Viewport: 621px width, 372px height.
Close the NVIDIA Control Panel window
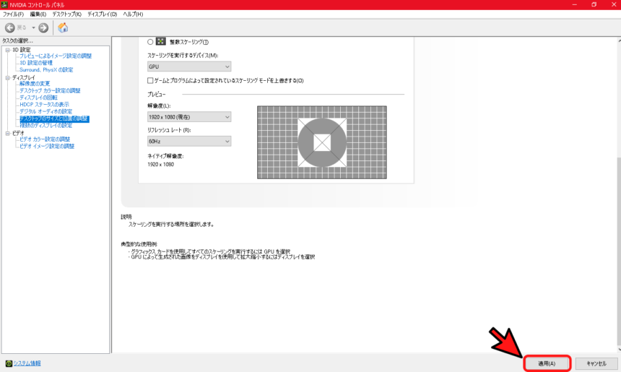tap(613, 5)
